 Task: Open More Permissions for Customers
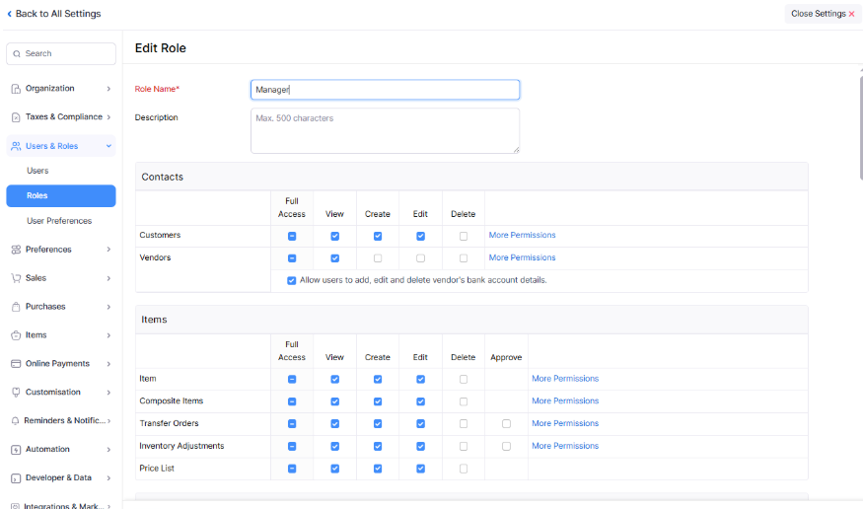click(522, 236)
